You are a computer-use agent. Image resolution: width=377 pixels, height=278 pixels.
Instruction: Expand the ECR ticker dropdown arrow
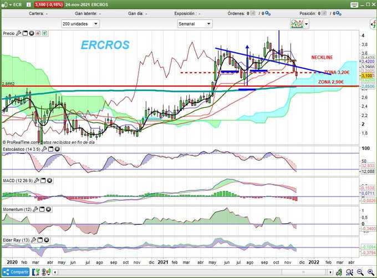click(x=11, y=5)
